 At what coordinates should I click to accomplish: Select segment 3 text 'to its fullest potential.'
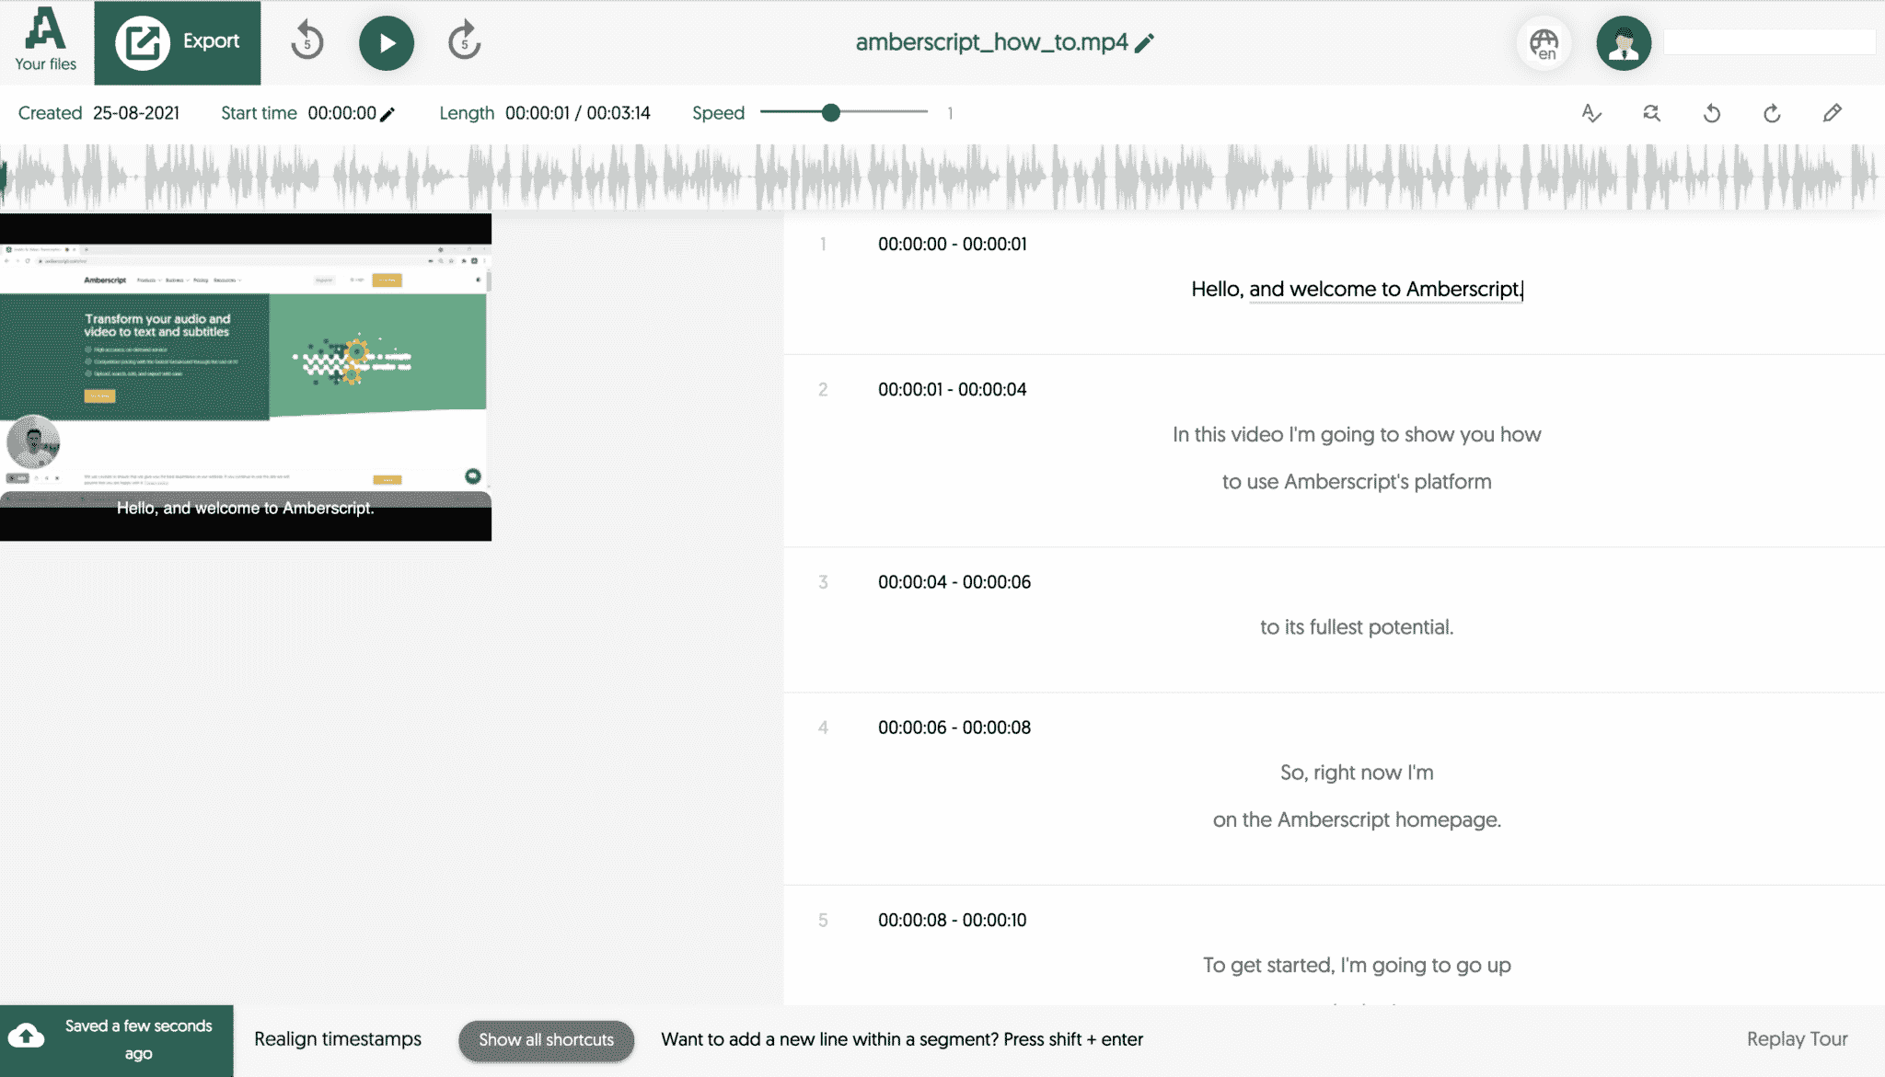point(1357,627)
